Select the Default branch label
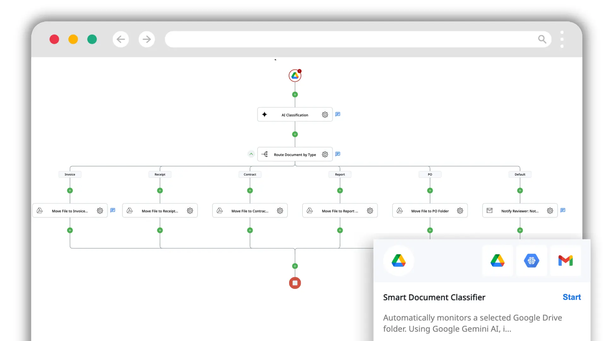The image size is (606, 341). [520, 174]
